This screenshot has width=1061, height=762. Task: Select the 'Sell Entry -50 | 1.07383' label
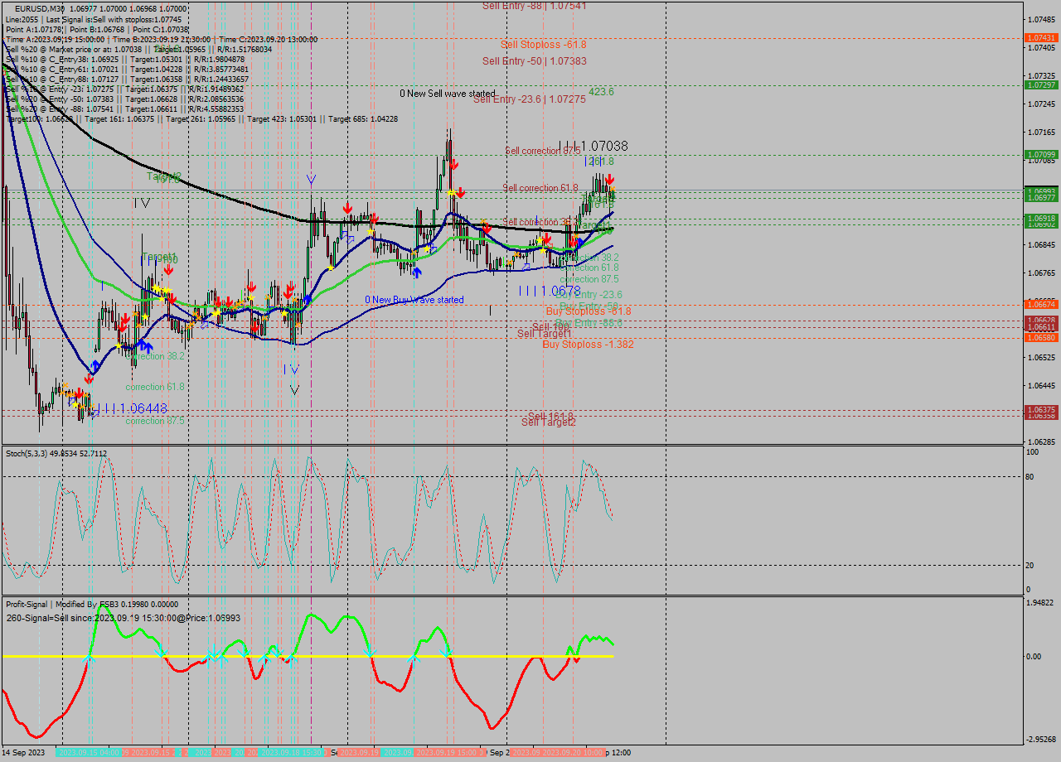pos(535,61)
